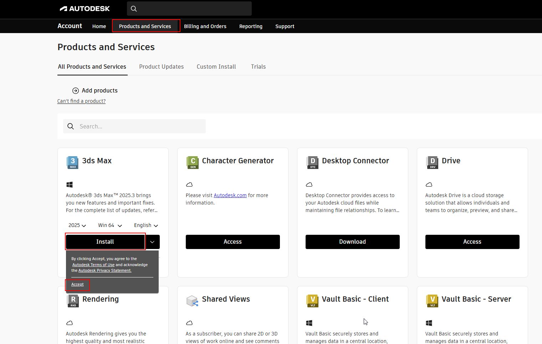Click the Rendering product icon
The height and width of the screenshot is (344, 542).
73,301
